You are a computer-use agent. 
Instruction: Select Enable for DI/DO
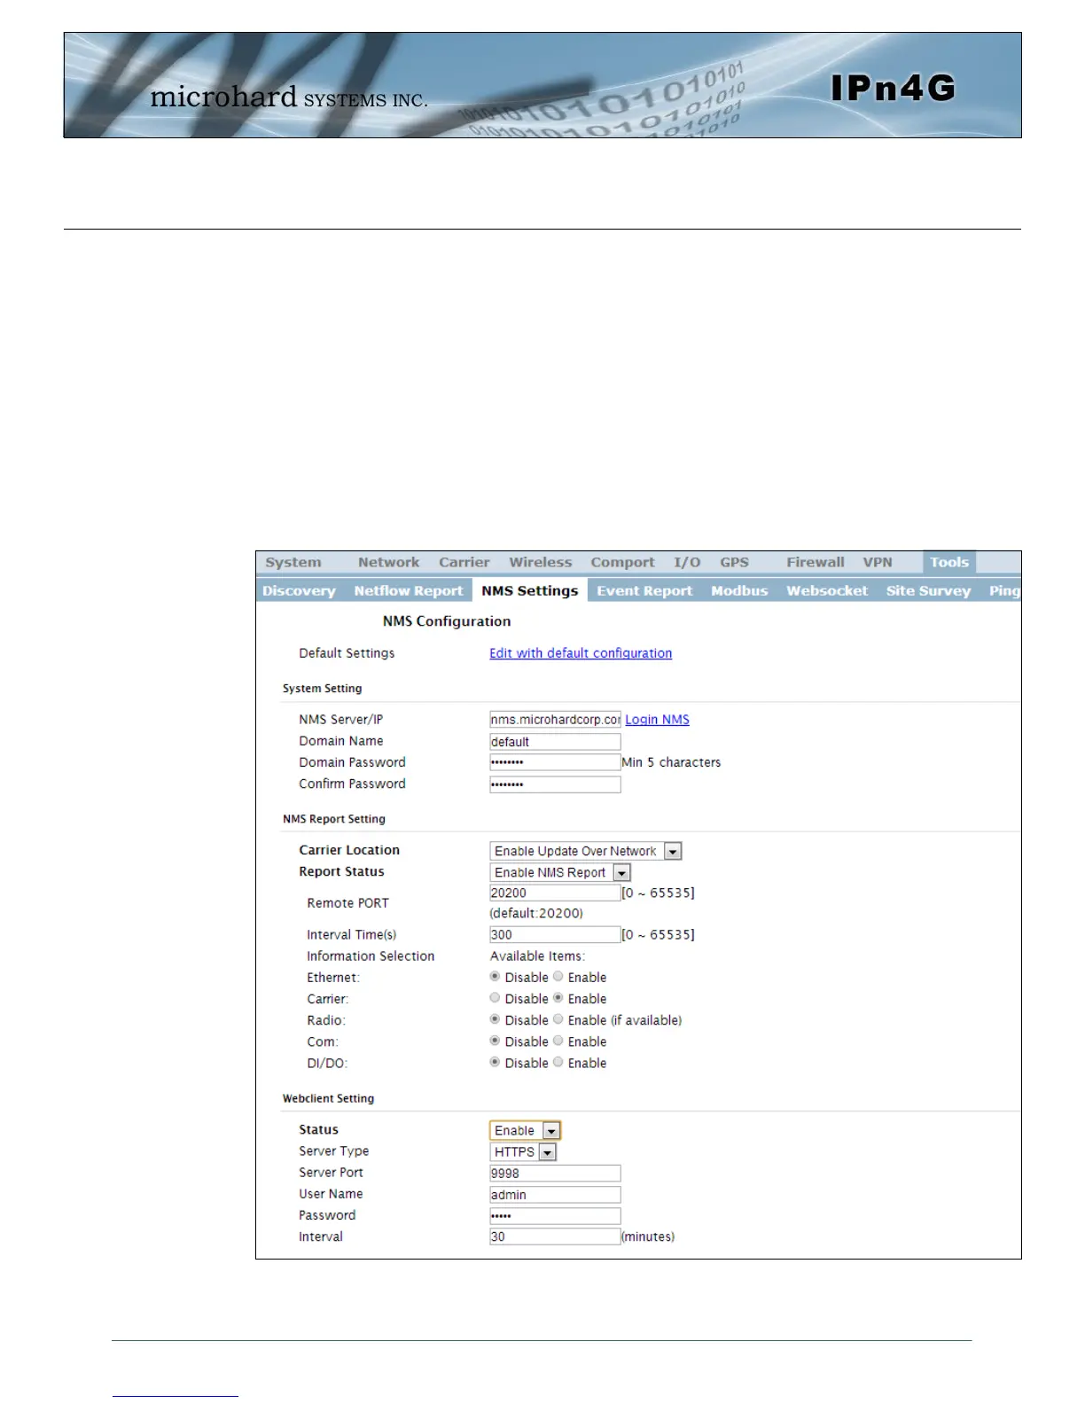coord(558,1063)
